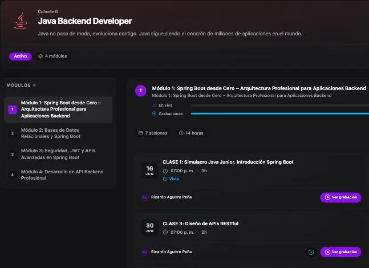Click the number 4 badge for Módulo 4
369x268 pixels.
click(x=13, y=175)
